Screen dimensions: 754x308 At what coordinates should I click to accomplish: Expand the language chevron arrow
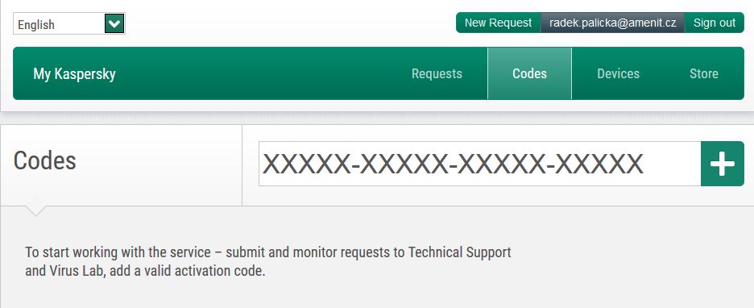click(114, 23)
